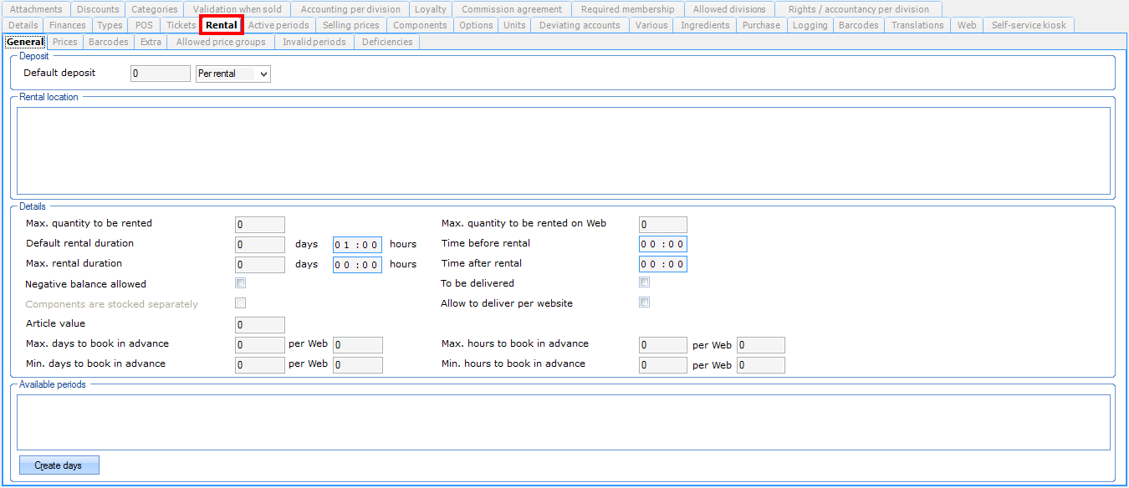The image size is (1129, 488).
Task: Click the Create days button
Action: pos(59,465)
